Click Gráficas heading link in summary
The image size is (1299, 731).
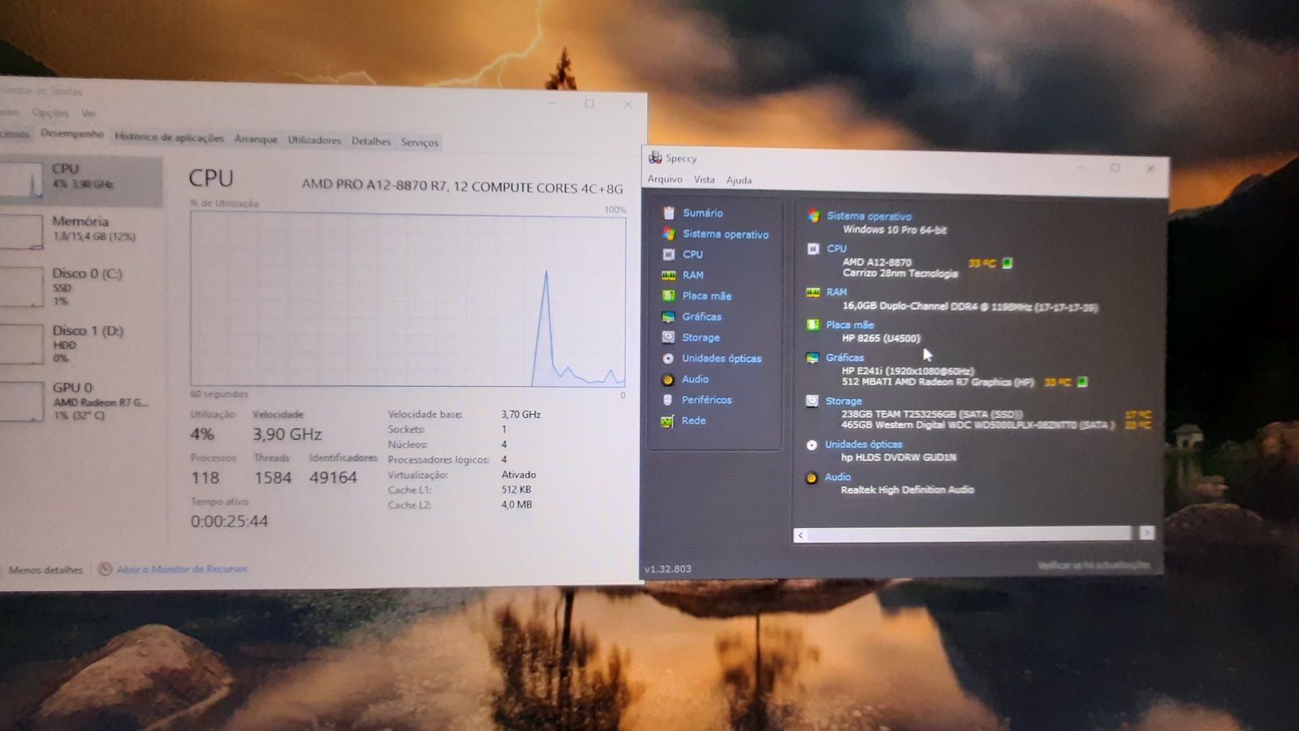845,358
